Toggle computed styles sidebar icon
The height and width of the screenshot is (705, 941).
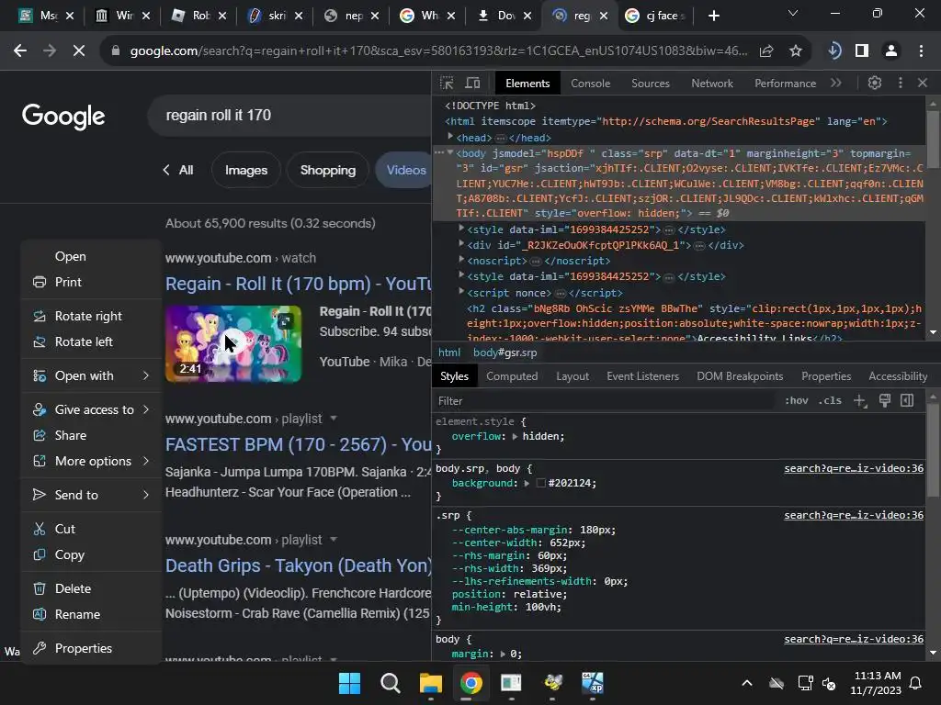pyautogui.click(x=907, y=400)
